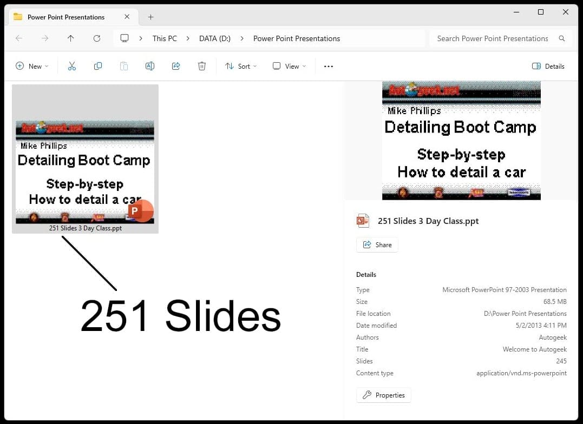Click Share in the details pane

377,244
